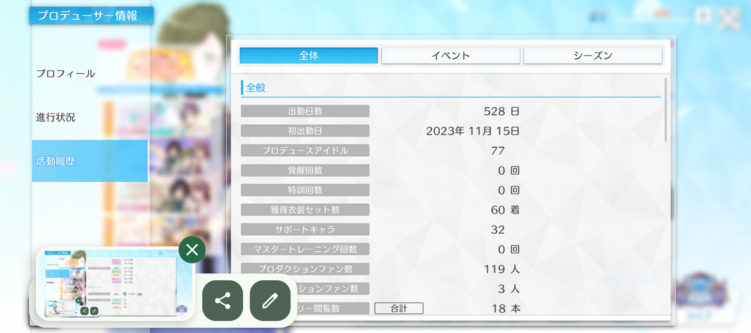Click the stats panel scrollbar
This screenshot has width=751, height=333.
pyautogui.click(x=666, y=110)
